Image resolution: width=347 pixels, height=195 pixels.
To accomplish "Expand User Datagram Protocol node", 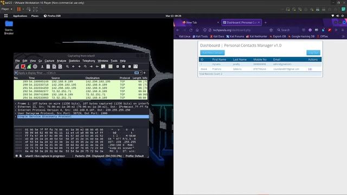I will (16, 113).
